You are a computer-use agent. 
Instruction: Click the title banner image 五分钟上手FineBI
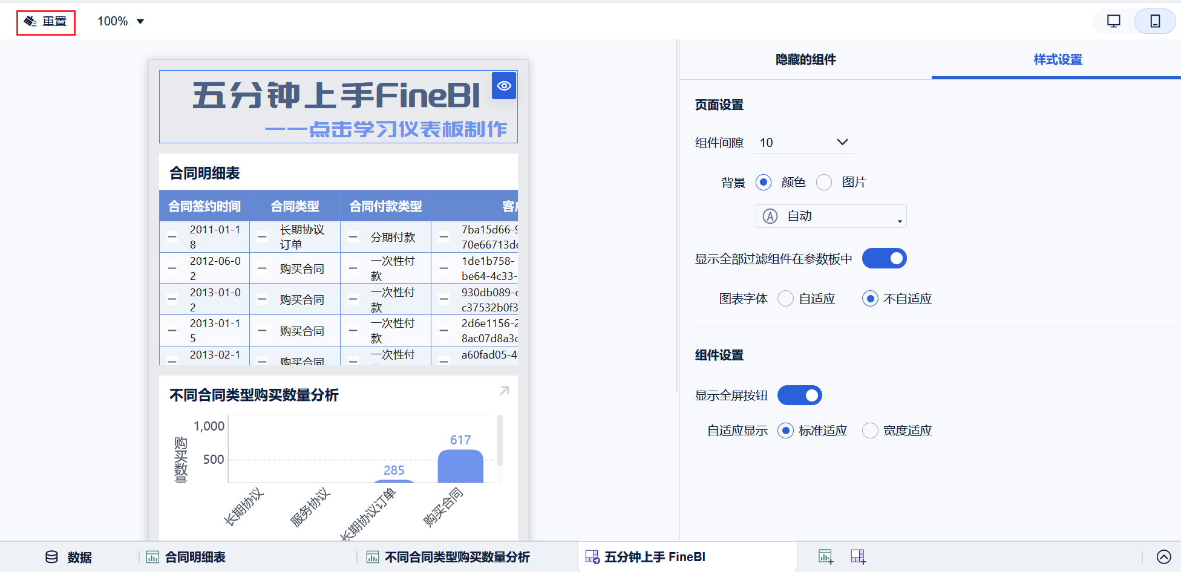(338, 107)
